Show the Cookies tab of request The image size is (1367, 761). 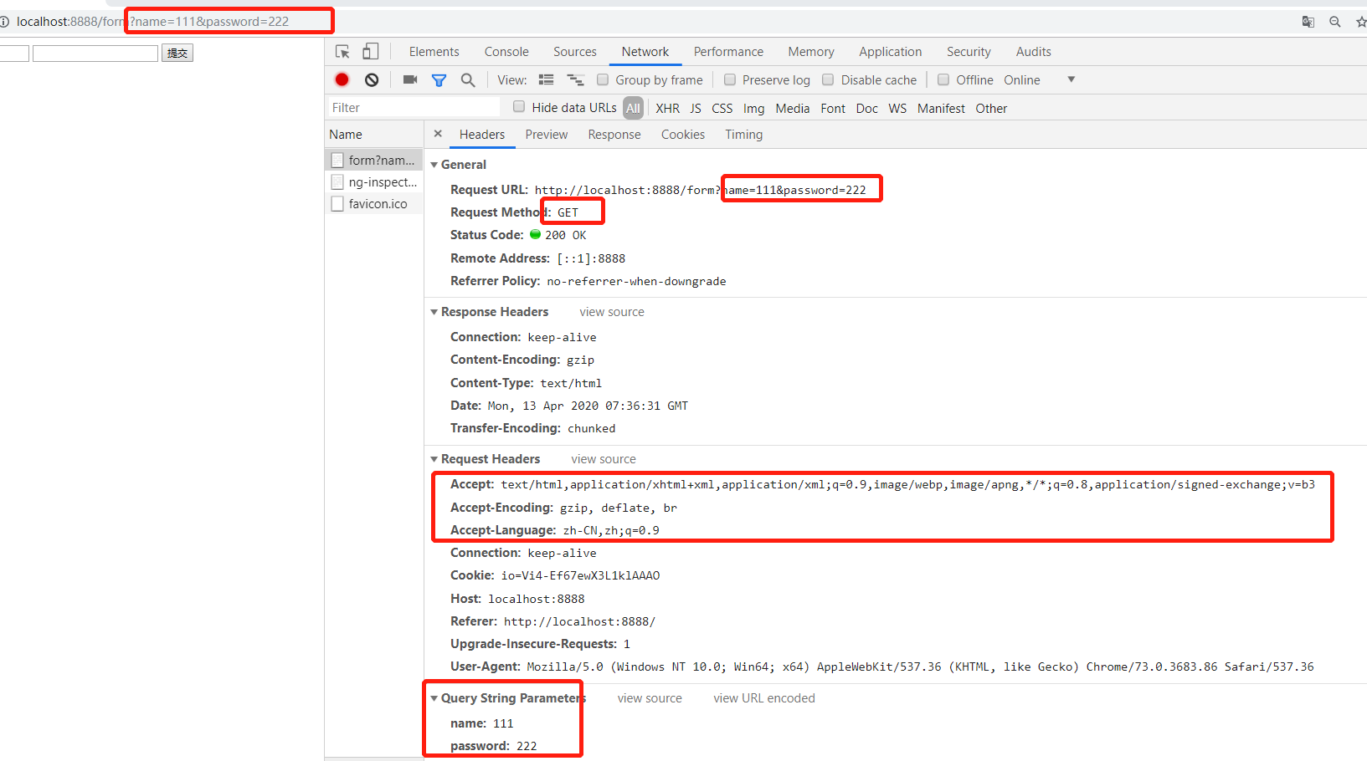683,135
